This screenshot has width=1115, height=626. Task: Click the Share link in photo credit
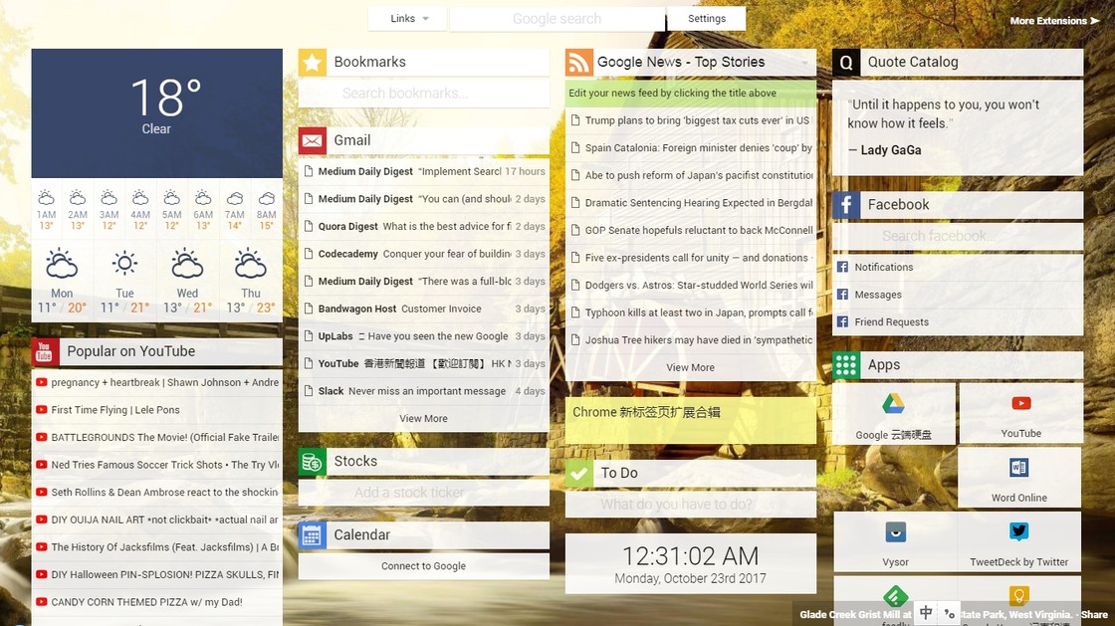click(1094, 615)
